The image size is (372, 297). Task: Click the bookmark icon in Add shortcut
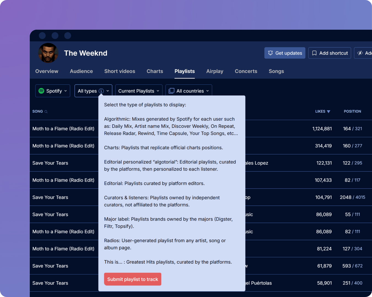tap(314, 53)
